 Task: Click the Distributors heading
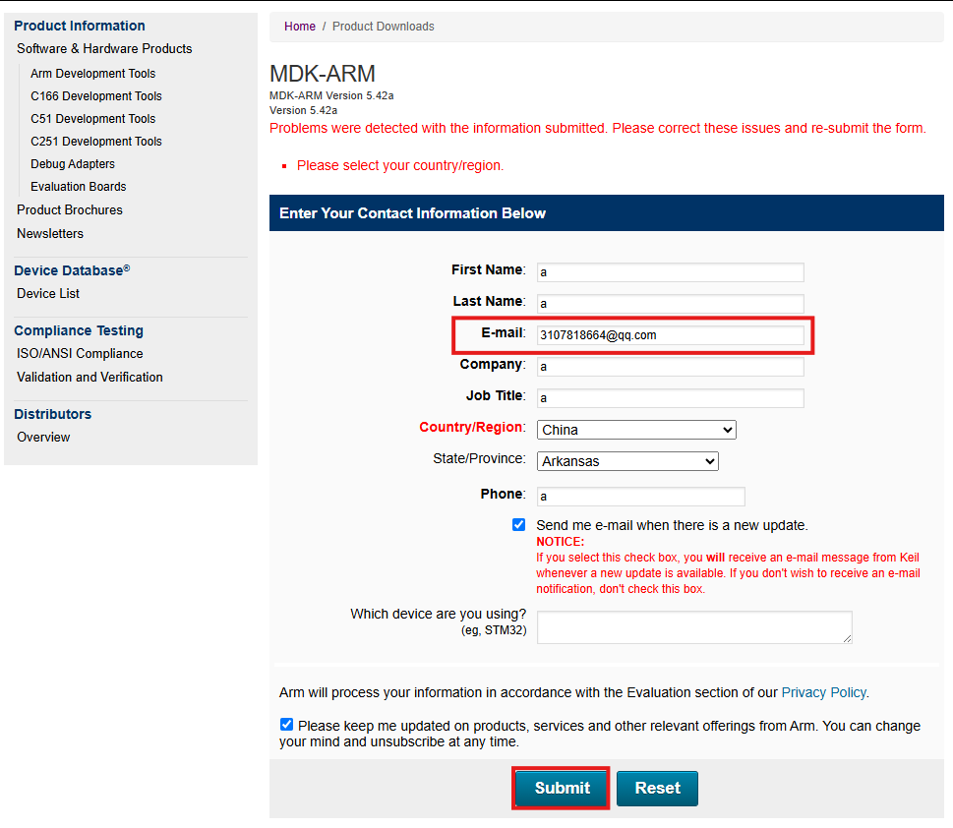tap(52, 414)
